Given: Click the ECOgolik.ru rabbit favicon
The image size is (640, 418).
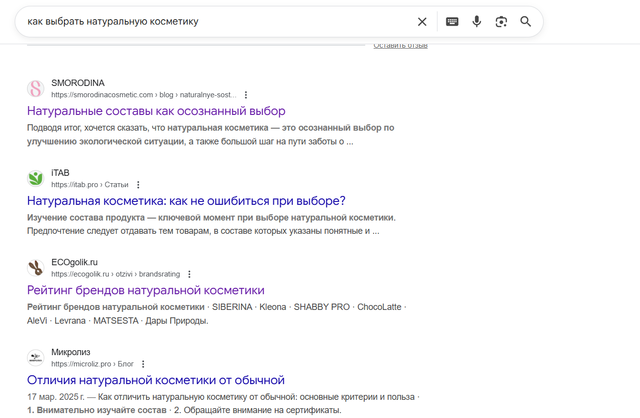Looking at the screenshot, I should [x=35, y=268].
